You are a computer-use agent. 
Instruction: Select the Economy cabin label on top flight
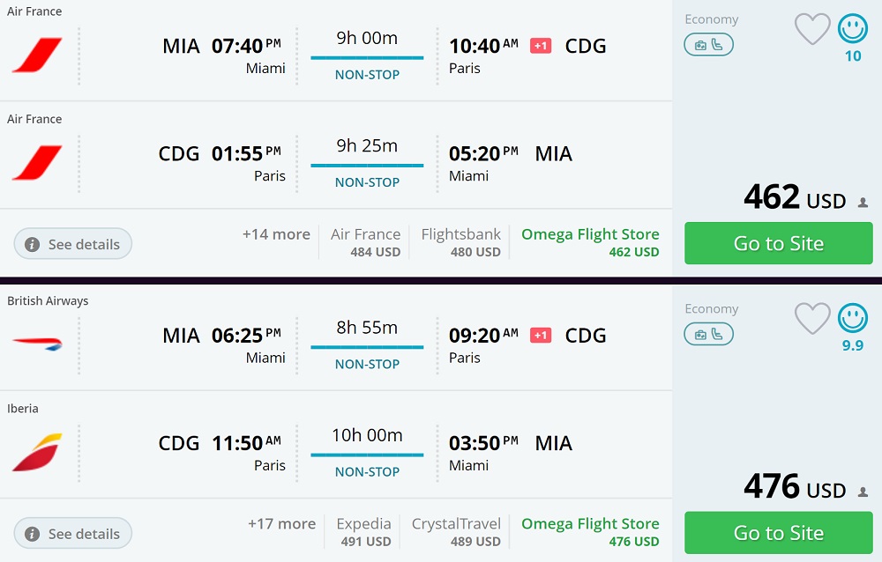tap(712, 18)
